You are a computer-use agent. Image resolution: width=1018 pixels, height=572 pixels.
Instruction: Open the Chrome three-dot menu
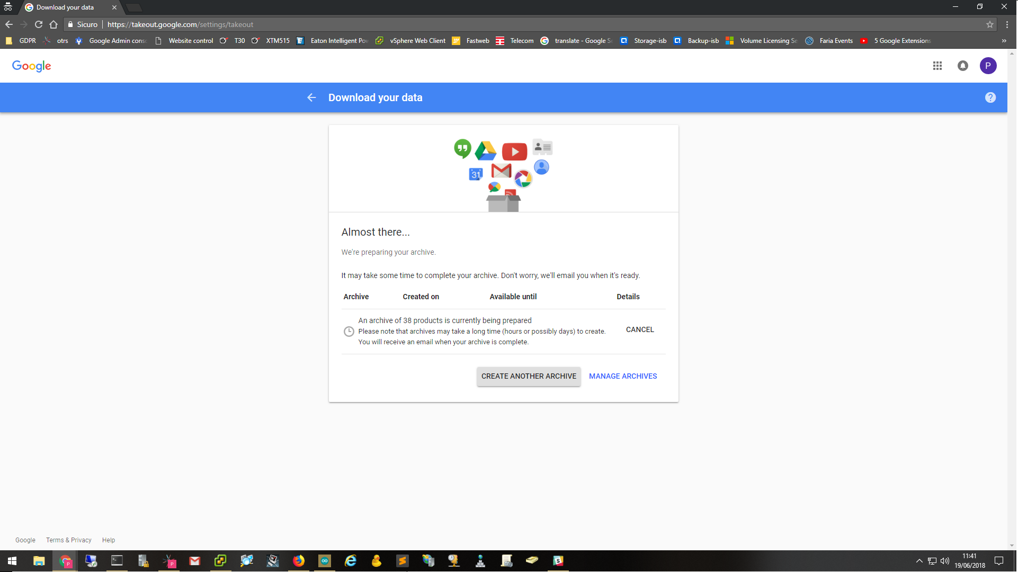coord(1007,24)
